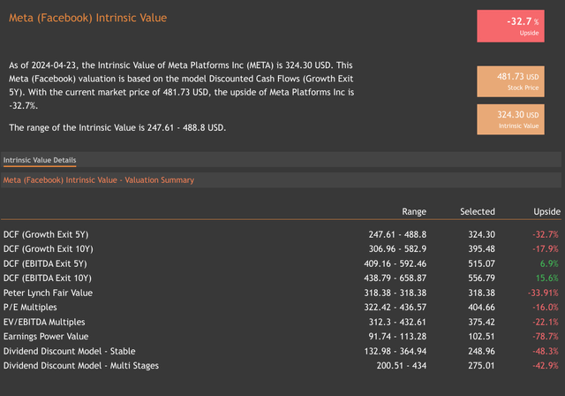Select the selected value 324.30 in table

[482, 234]
